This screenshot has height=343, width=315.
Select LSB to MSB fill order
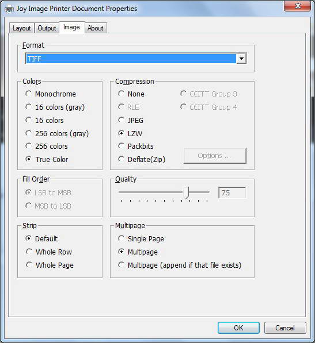click(x=48, y=192)
